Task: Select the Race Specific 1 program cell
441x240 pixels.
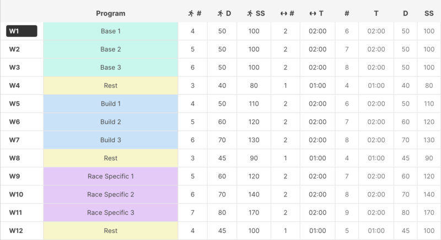Action: (x=111, y=176)
